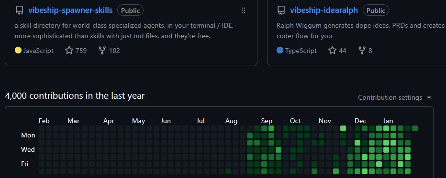Click the Fri weekday label
The width and height of the screenshot is (446, 178).
click(25, 164)
